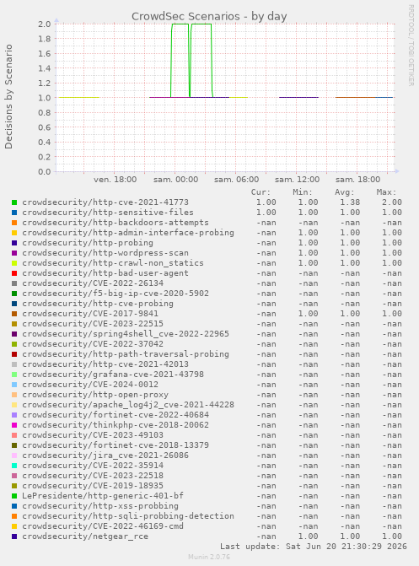Click the brown swatch for CVE-2017-9841
This screenshot has width=419, height=566.
14,314
